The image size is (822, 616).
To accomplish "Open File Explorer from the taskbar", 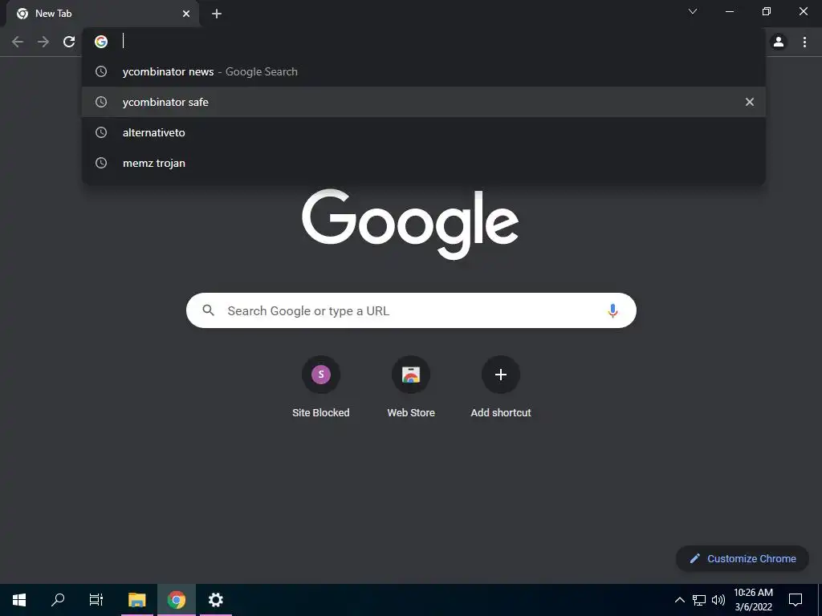I will click(x=136, y=600).
